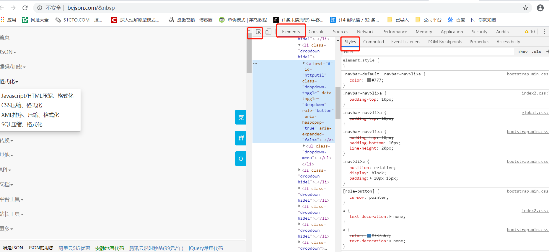This screenshot has height=252, width=549.
Task: Open the 51CTO.COM bookmark
Action: pos(79,20)
